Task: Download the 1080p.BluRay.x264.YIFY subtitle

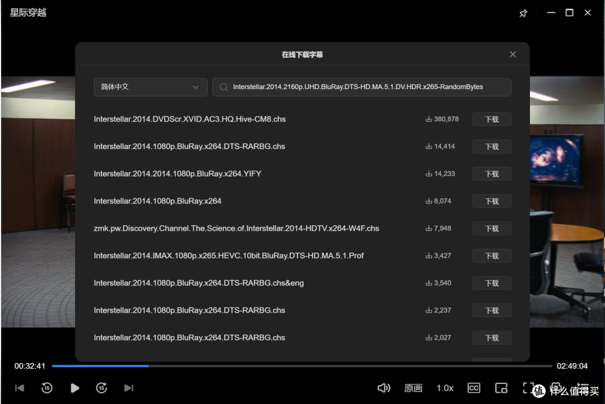Action: pos(492,174)
